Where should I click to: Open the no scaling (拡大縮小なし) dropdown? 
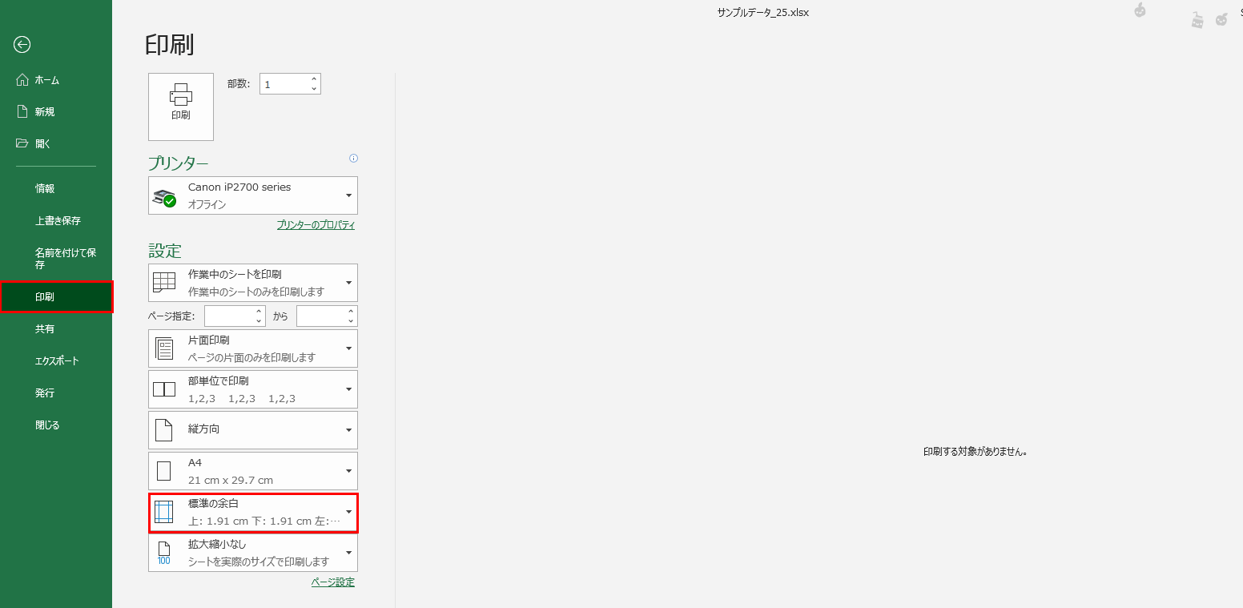pyautogui.click(x=348, y=553)
